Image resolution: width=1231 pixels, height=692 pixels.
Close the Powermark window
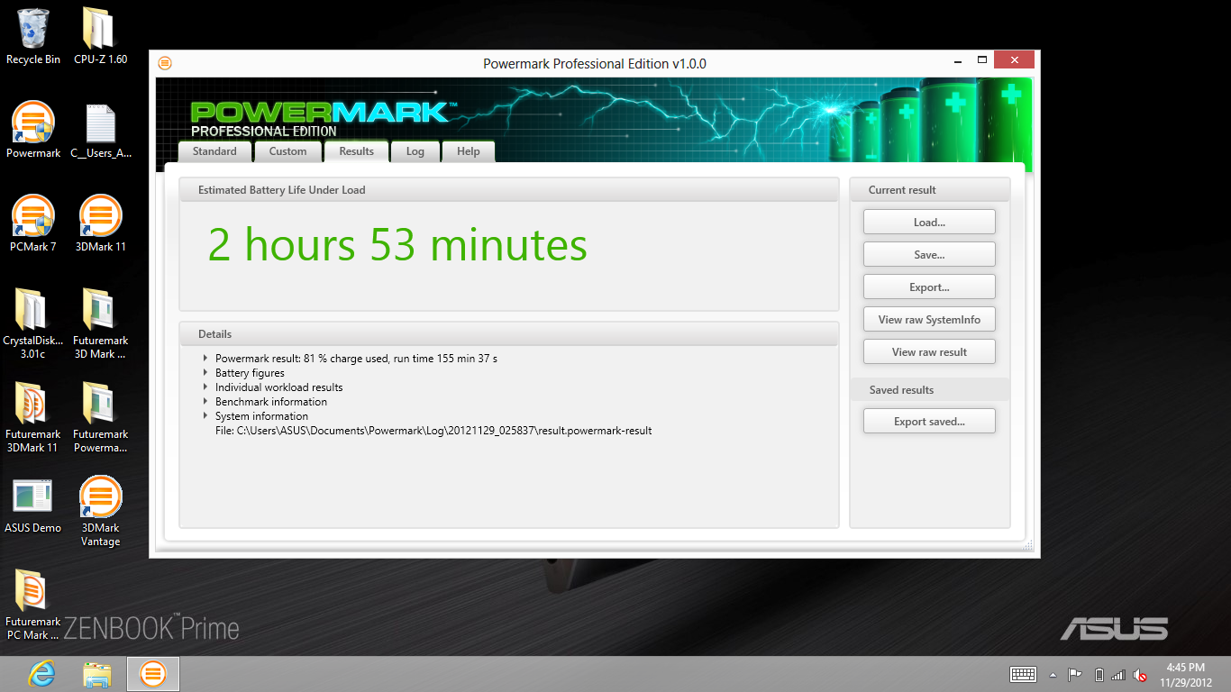tap(1015, 60)
